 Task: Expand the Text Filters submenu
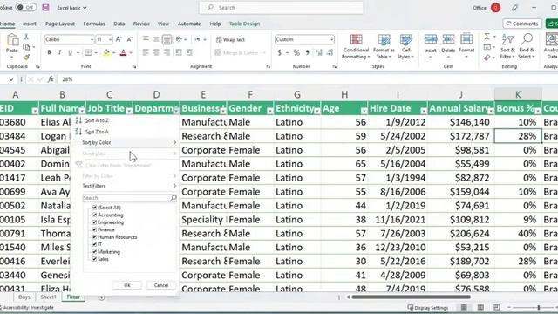pyautogui.click(x=129, y=186)
